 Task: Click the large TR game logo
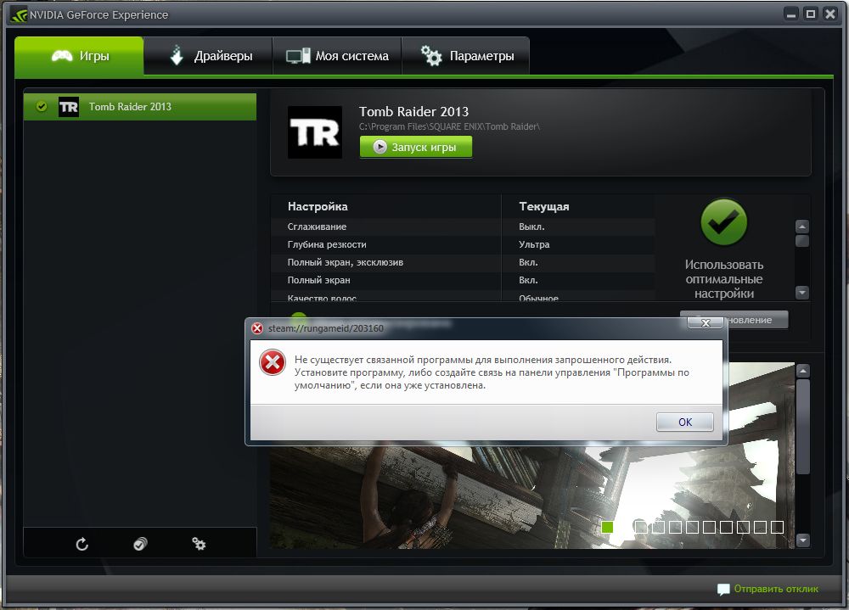point(315,132)
